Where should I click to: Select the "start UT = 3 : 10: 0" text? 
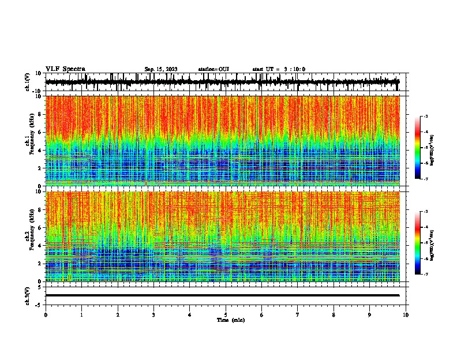coord(279,69)
